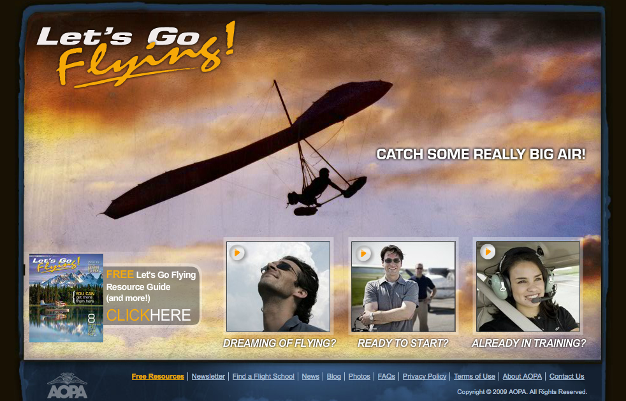The height and width of the screenshot is (401, 626).
Task: Open the News footer link
Action: click(310, 376)
